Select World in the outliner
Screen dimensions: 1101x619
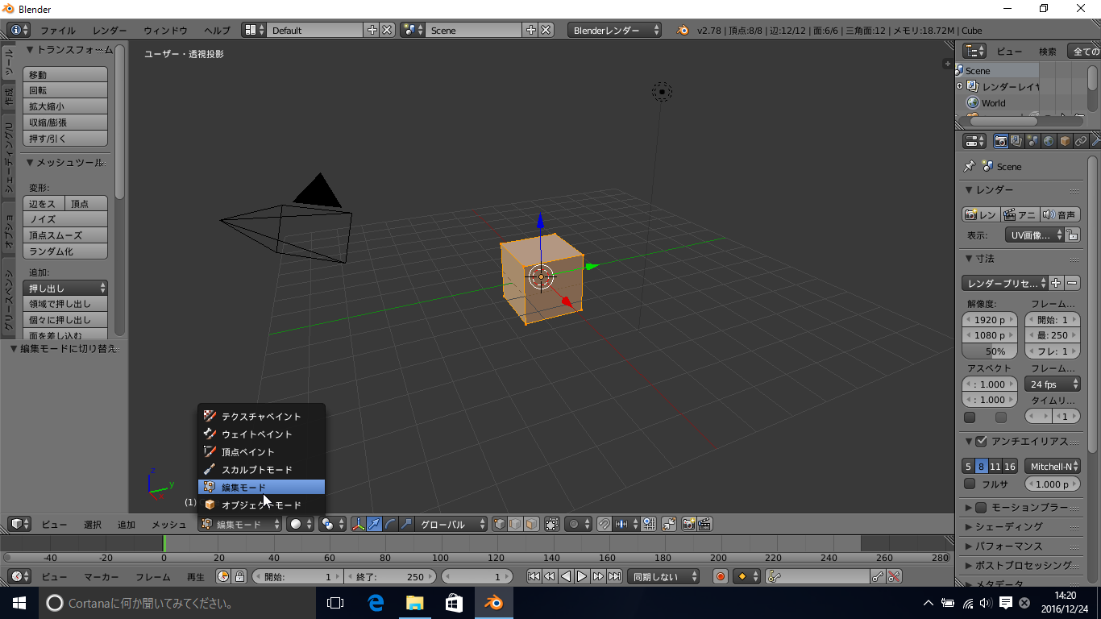tap(993, 102)
